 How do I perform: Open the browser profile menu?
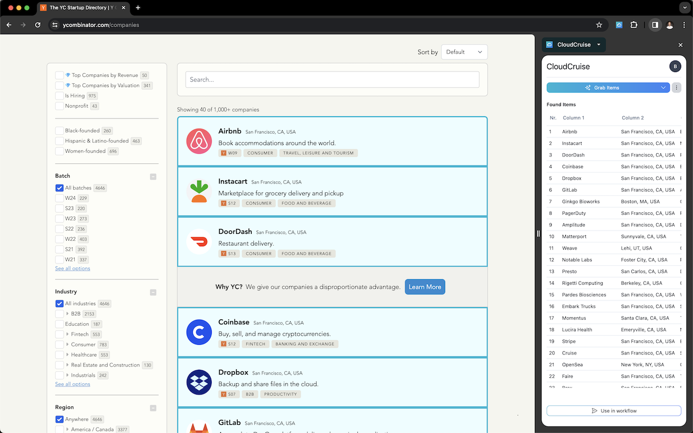coord(670,25)
